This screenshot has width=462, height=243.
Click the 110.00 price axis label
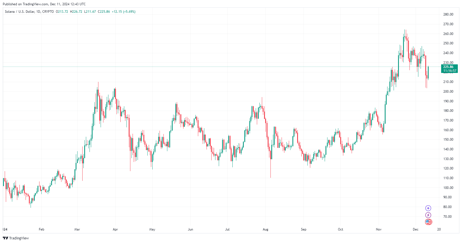(x=448, y=178)
